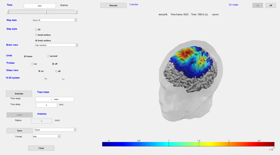Screen dimensions: 280x155
Task: Click the 'Time frame: 8323' text
Action: (x=179, y=14)
